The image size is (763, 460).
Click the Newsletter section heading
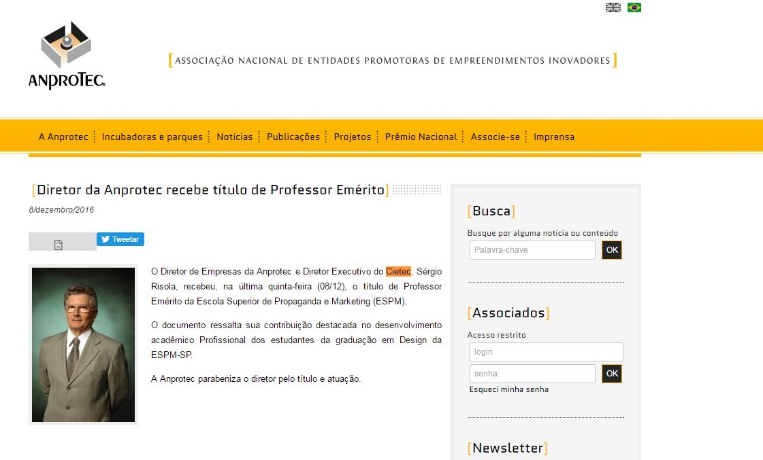pyautogui.click(x=508, y=448)
